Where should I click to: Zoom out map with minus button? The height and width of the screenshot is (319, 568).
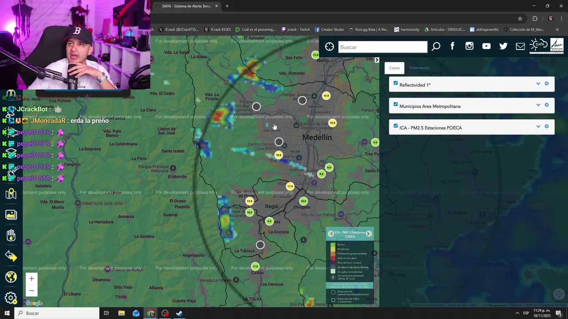[32, 291]
